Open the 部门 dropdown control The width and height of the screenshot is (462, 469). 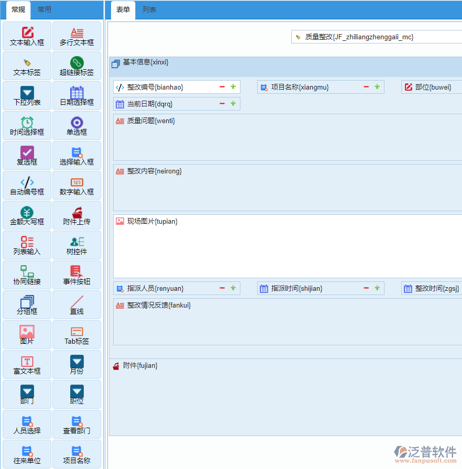click(x=27, y=394)
